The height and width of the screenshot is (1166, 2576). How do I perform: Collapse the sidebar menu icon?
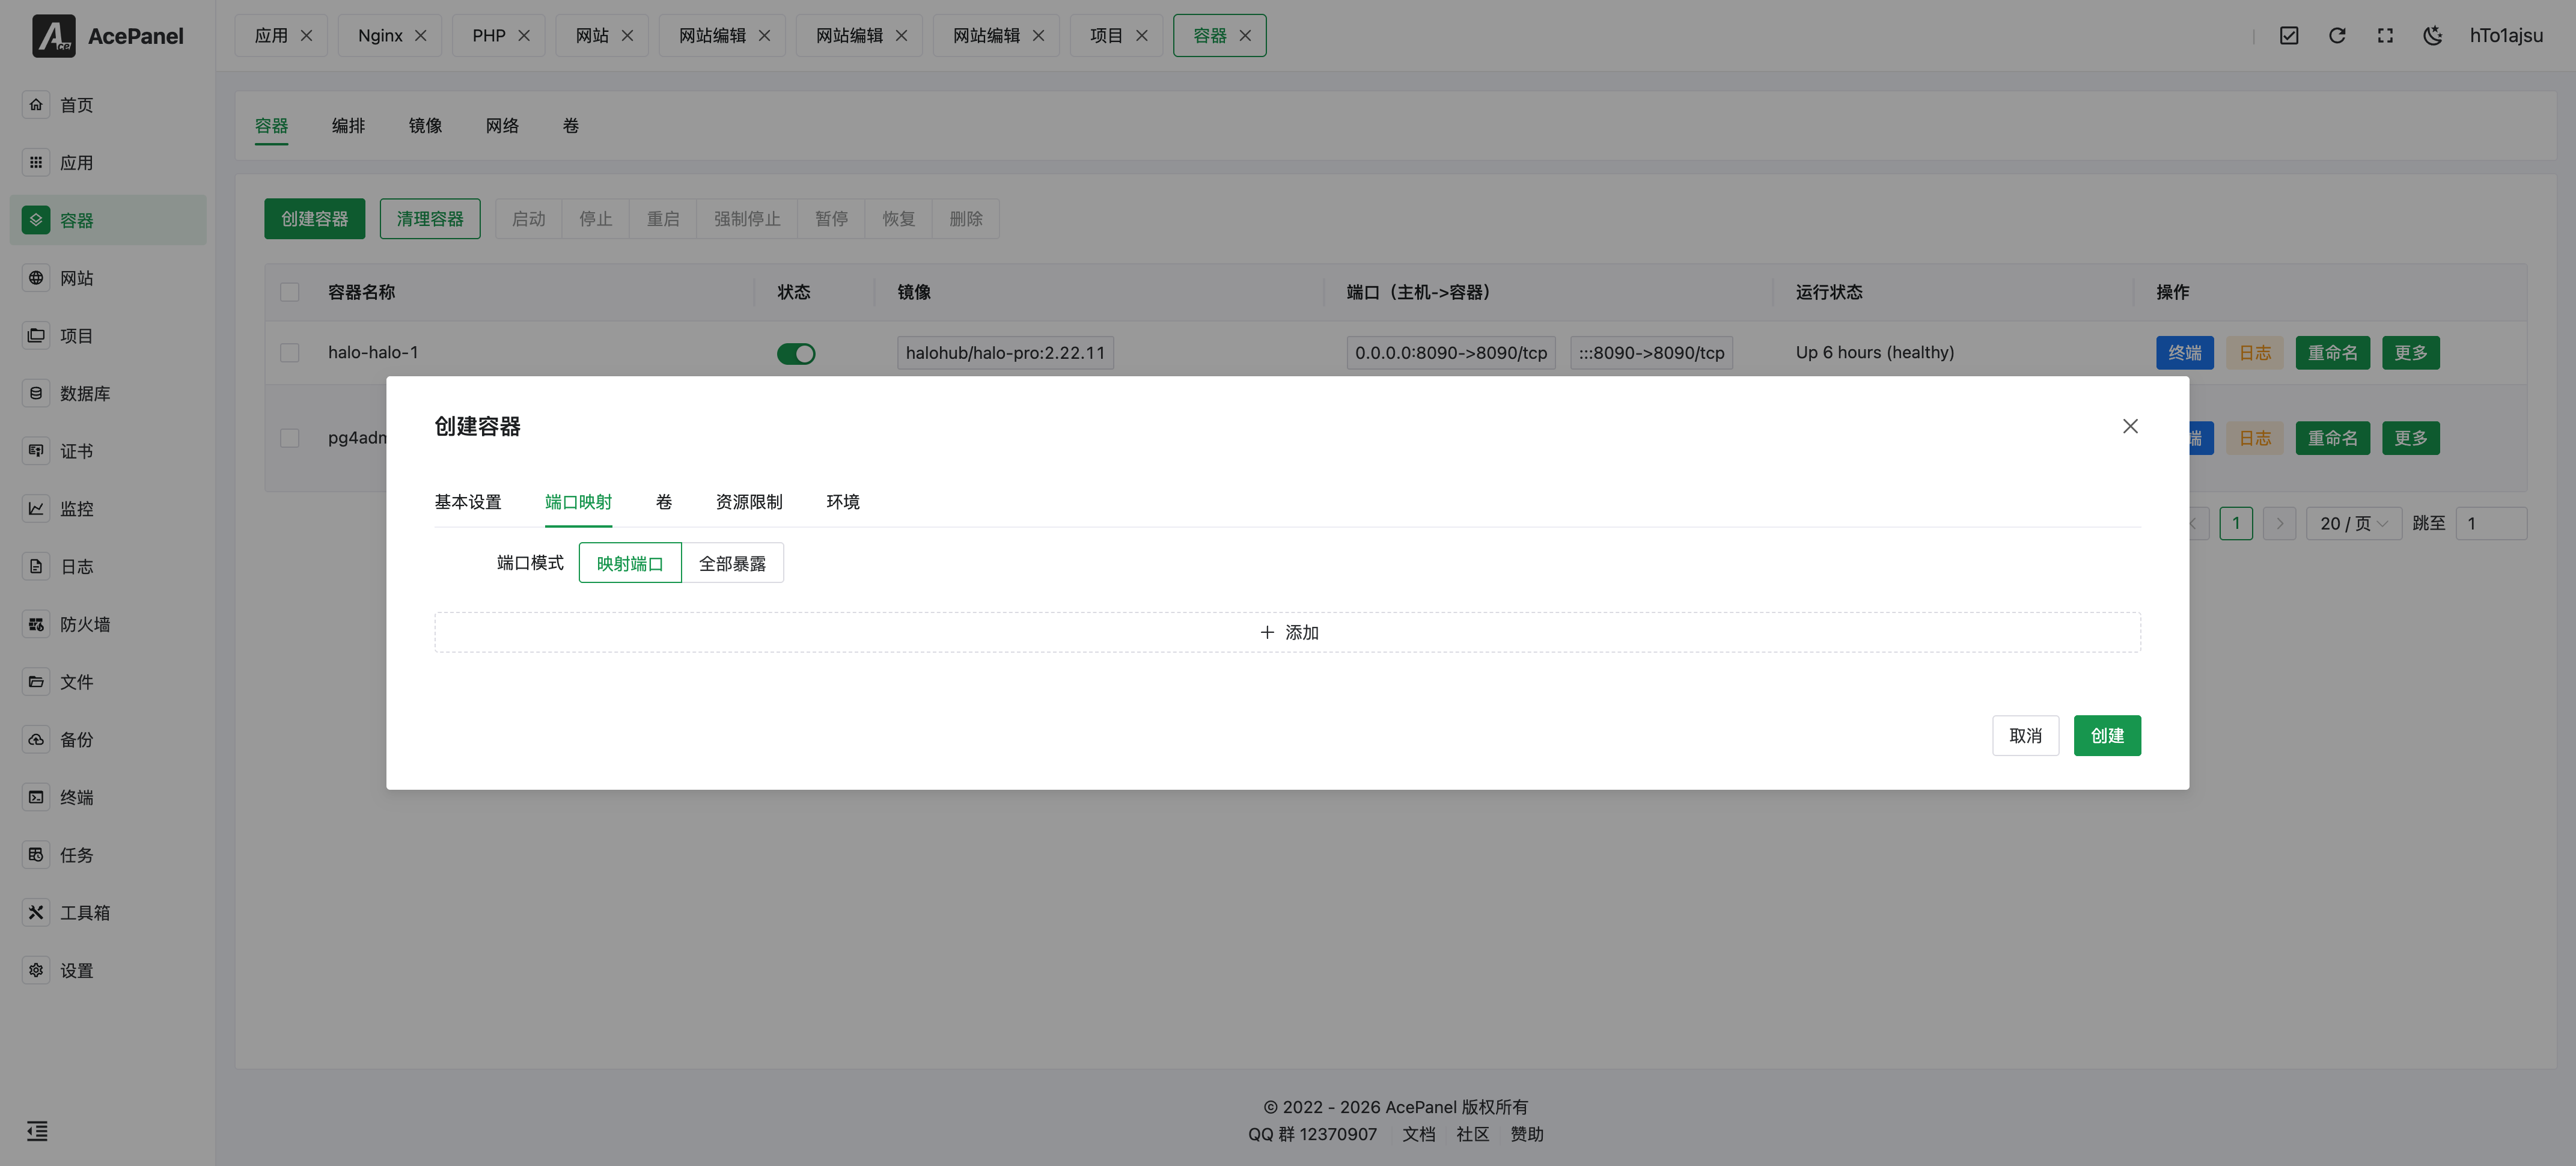tap(37, 1131)
